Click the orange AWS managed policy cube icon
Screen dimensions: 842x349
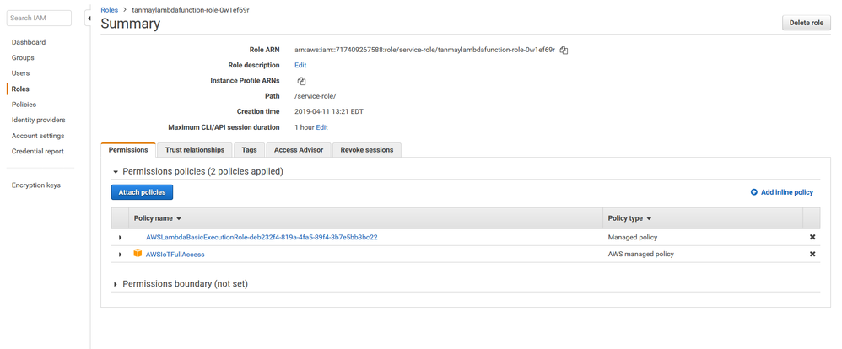tap(138, 254)
